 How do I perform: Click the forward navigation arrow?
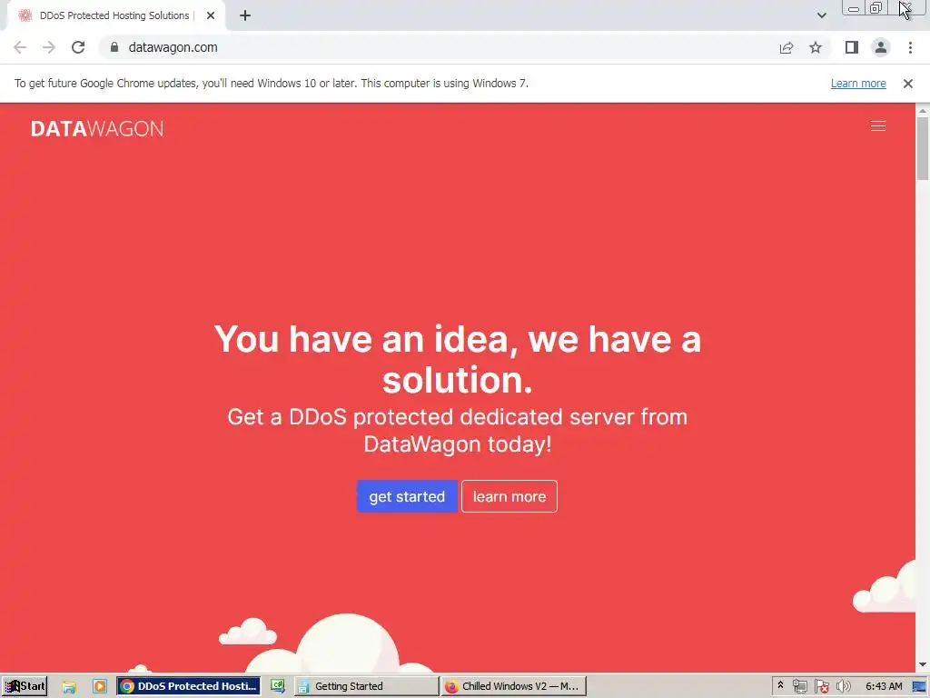[x=49, y=47]
